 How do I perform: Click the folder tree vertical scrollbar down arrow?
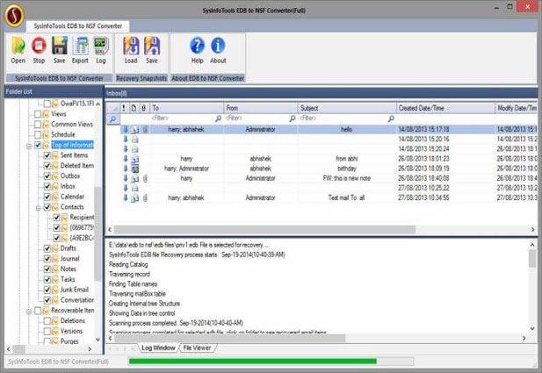pyautogui.click(x=98, y=340)
